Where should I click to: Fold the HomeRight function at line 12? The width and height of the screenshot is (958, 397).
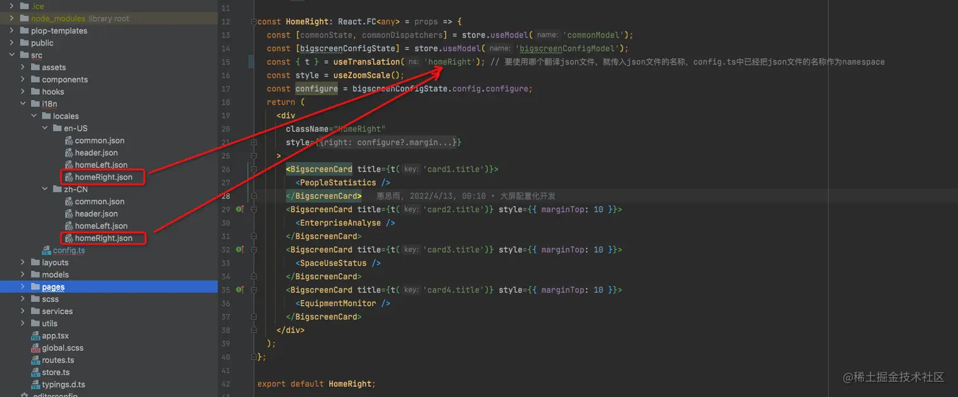pyautogui.click(x=253, y=22)
